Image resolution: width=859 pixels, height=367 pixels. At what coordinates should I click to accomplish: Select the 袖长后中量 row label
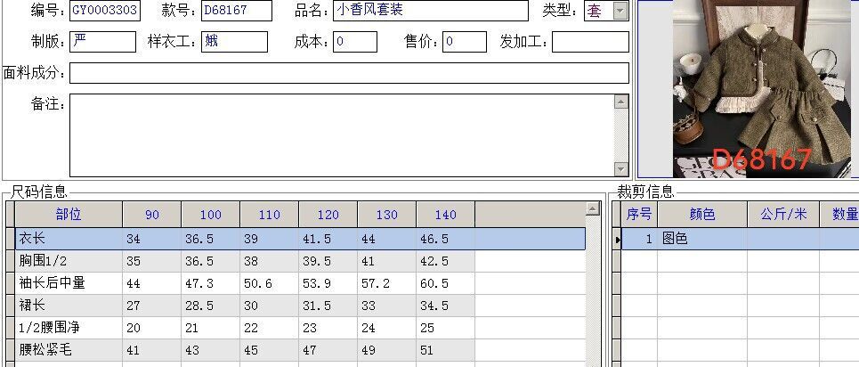point(69,283)
